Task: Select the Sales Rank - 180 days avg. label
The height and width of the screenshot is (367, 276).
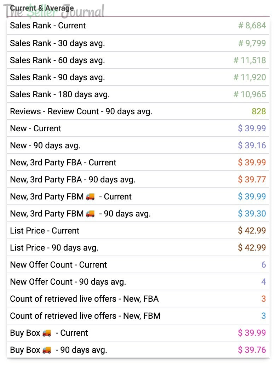Action: click(x=60, y=94)
